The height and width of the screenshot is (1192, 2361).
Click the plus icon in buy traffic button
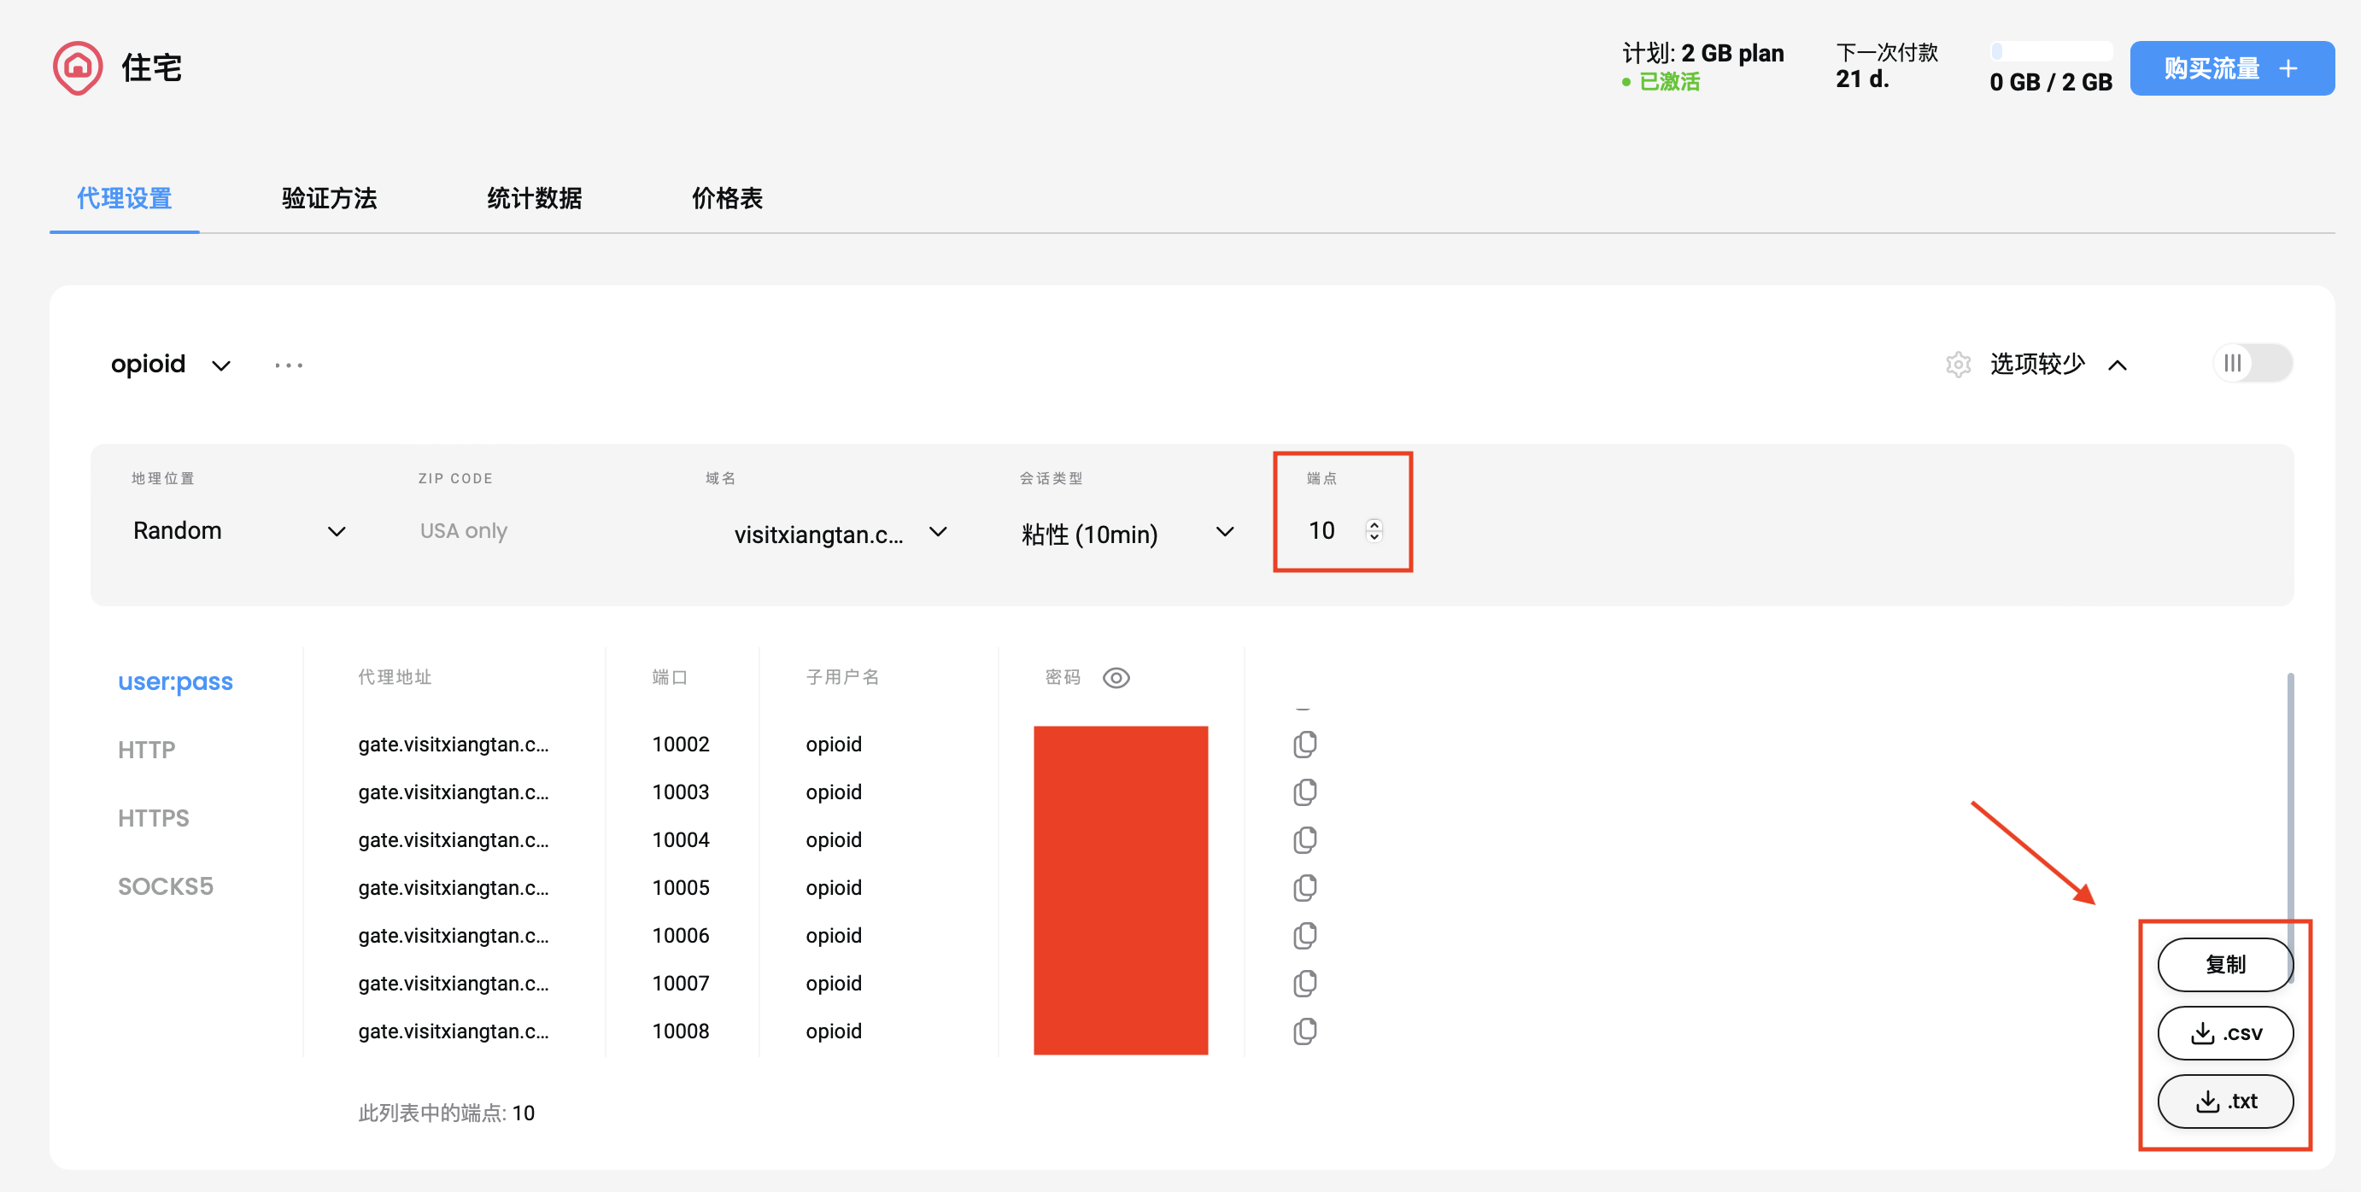(x=2288, y=67)
